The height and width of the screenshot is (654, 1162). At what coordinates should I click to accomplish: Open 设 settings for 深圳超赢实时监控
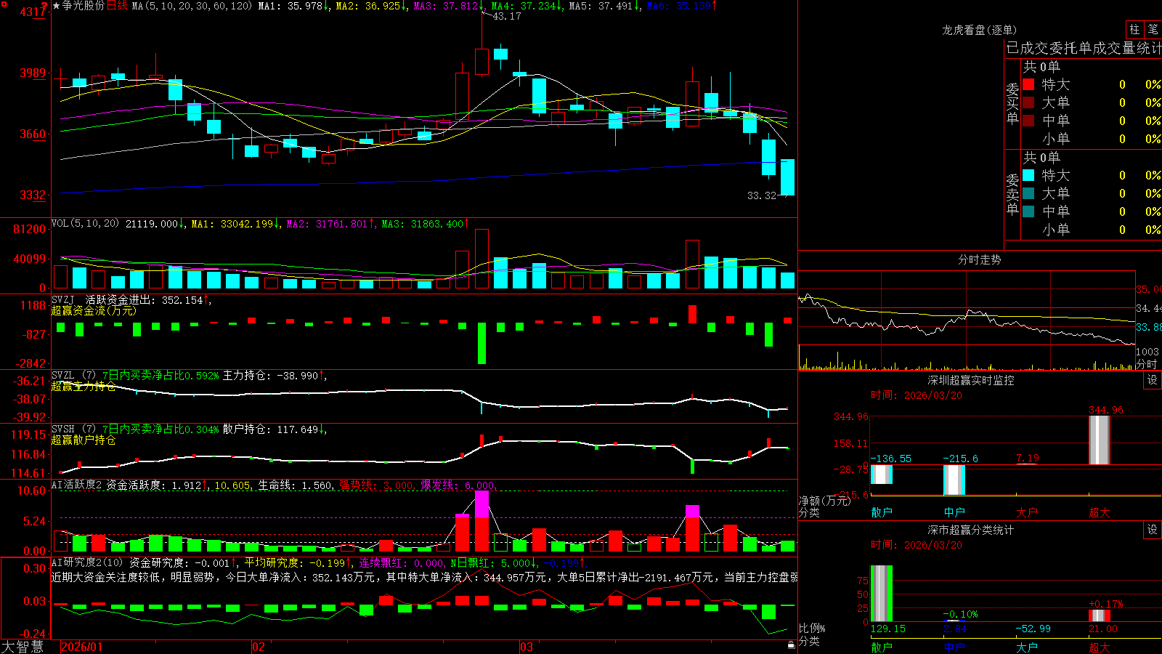click(1153, 380)
